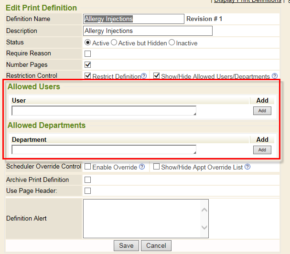
Task: Save the print definition
Action: click(126, 245)
